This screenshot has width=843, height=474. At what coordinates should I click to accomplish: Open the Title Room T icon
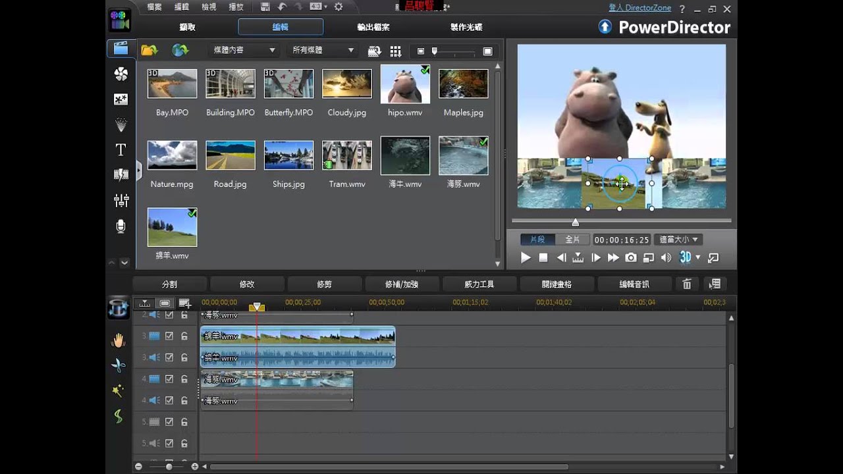(121, 149)
